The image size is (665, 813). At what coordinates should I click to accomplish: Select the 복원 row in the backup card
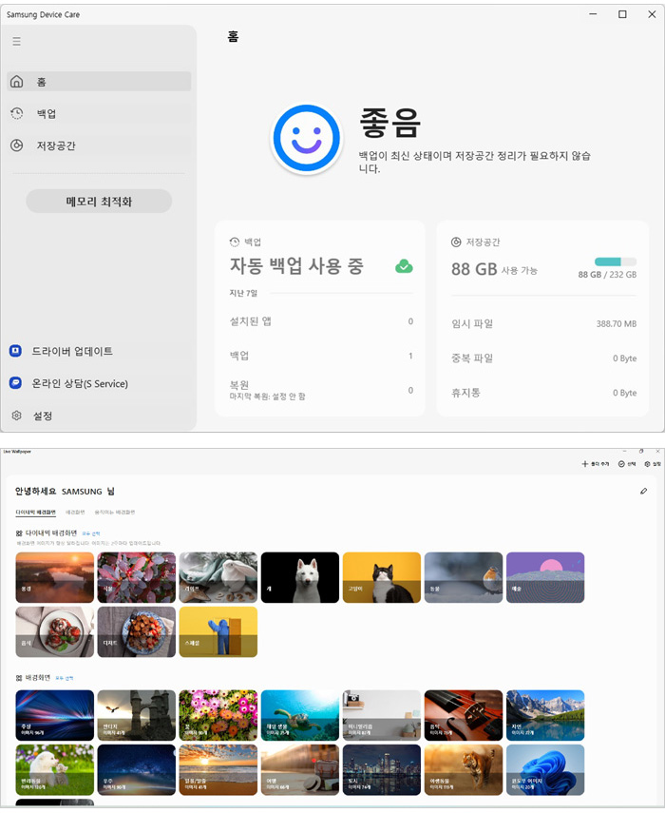point(321,390)
